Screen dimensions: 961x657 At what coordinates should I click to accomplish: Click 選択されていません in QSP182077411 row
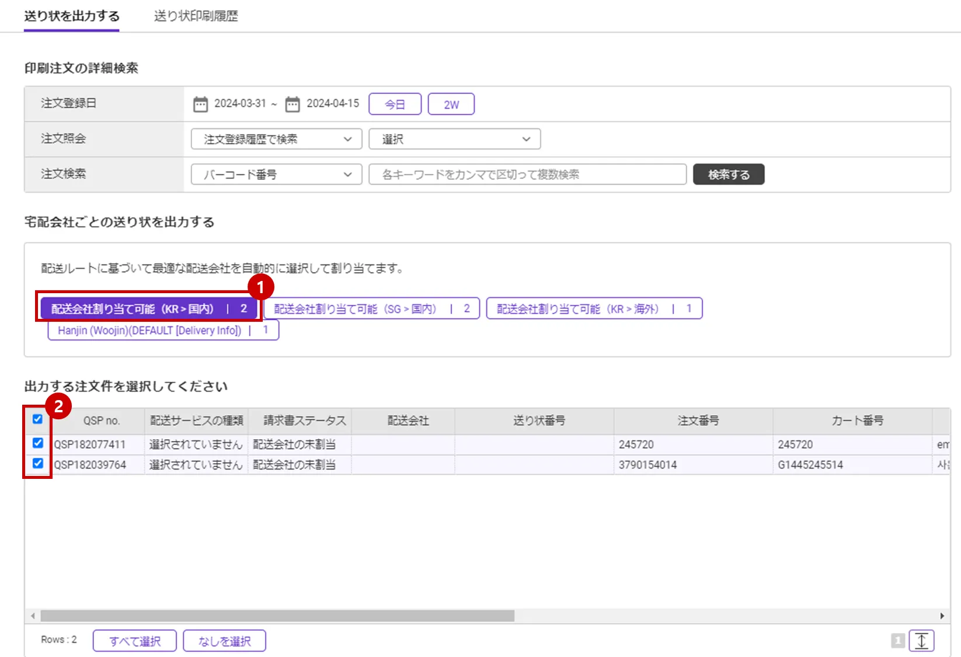click(196, 444)
